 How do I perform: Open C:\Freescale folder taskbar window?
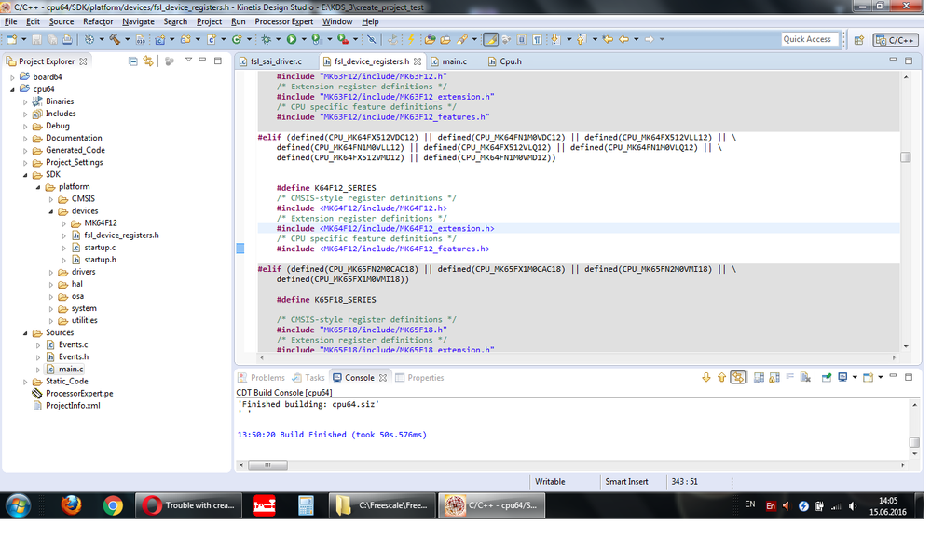coord(383,506)
